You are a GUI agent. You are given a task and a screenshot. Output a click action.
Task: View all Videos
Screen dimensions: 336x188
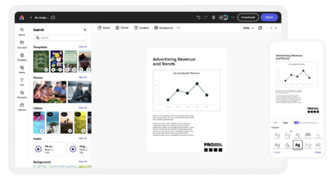[x=82, y=108]
